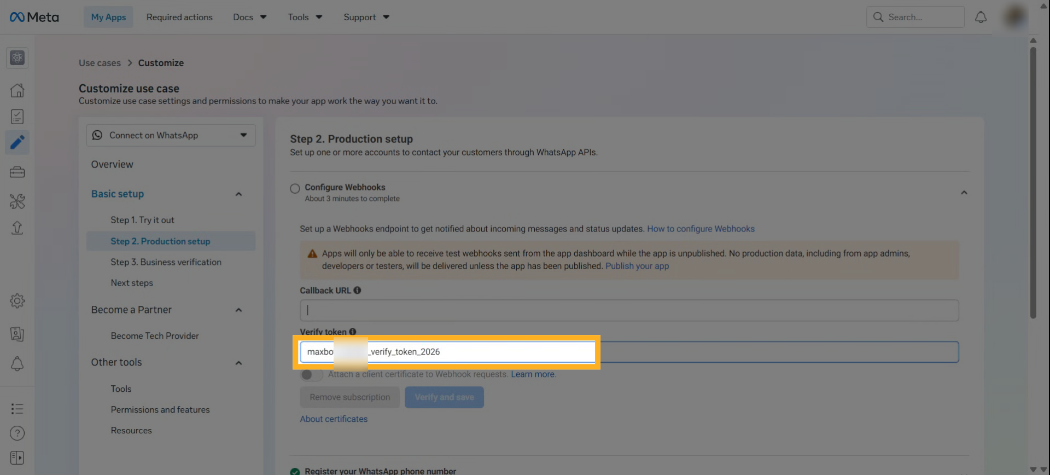Click Publish your app link
The image size is (1050, 475).
tap(637, 266)
